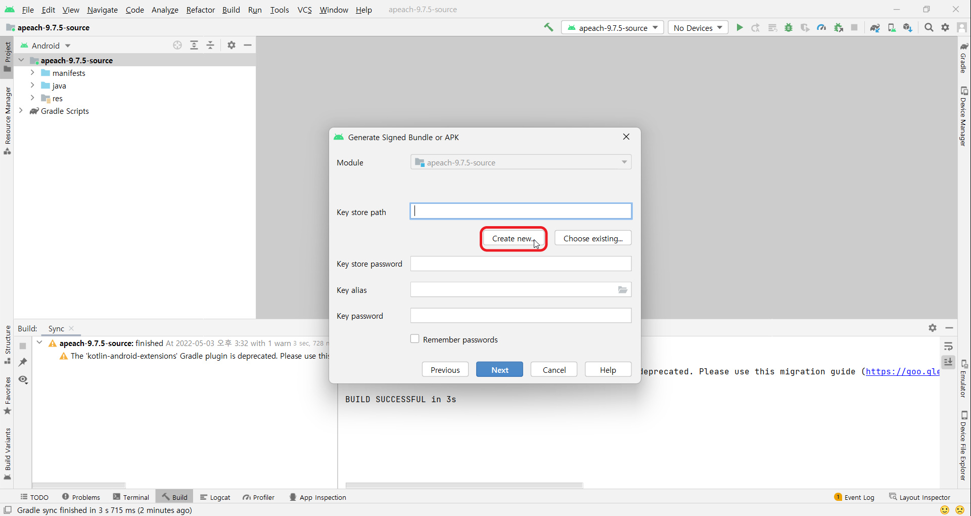The image size is (971, 516).
Task: Click the Choose existing... button
Action: (593, 238)
